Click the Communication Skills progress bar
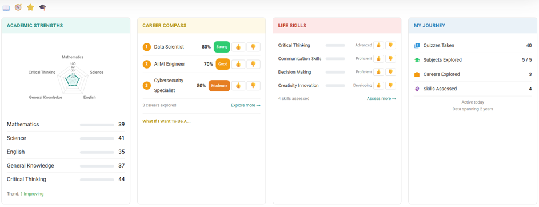539x207 pixels. pyautogui.click(x=335, y=59)
